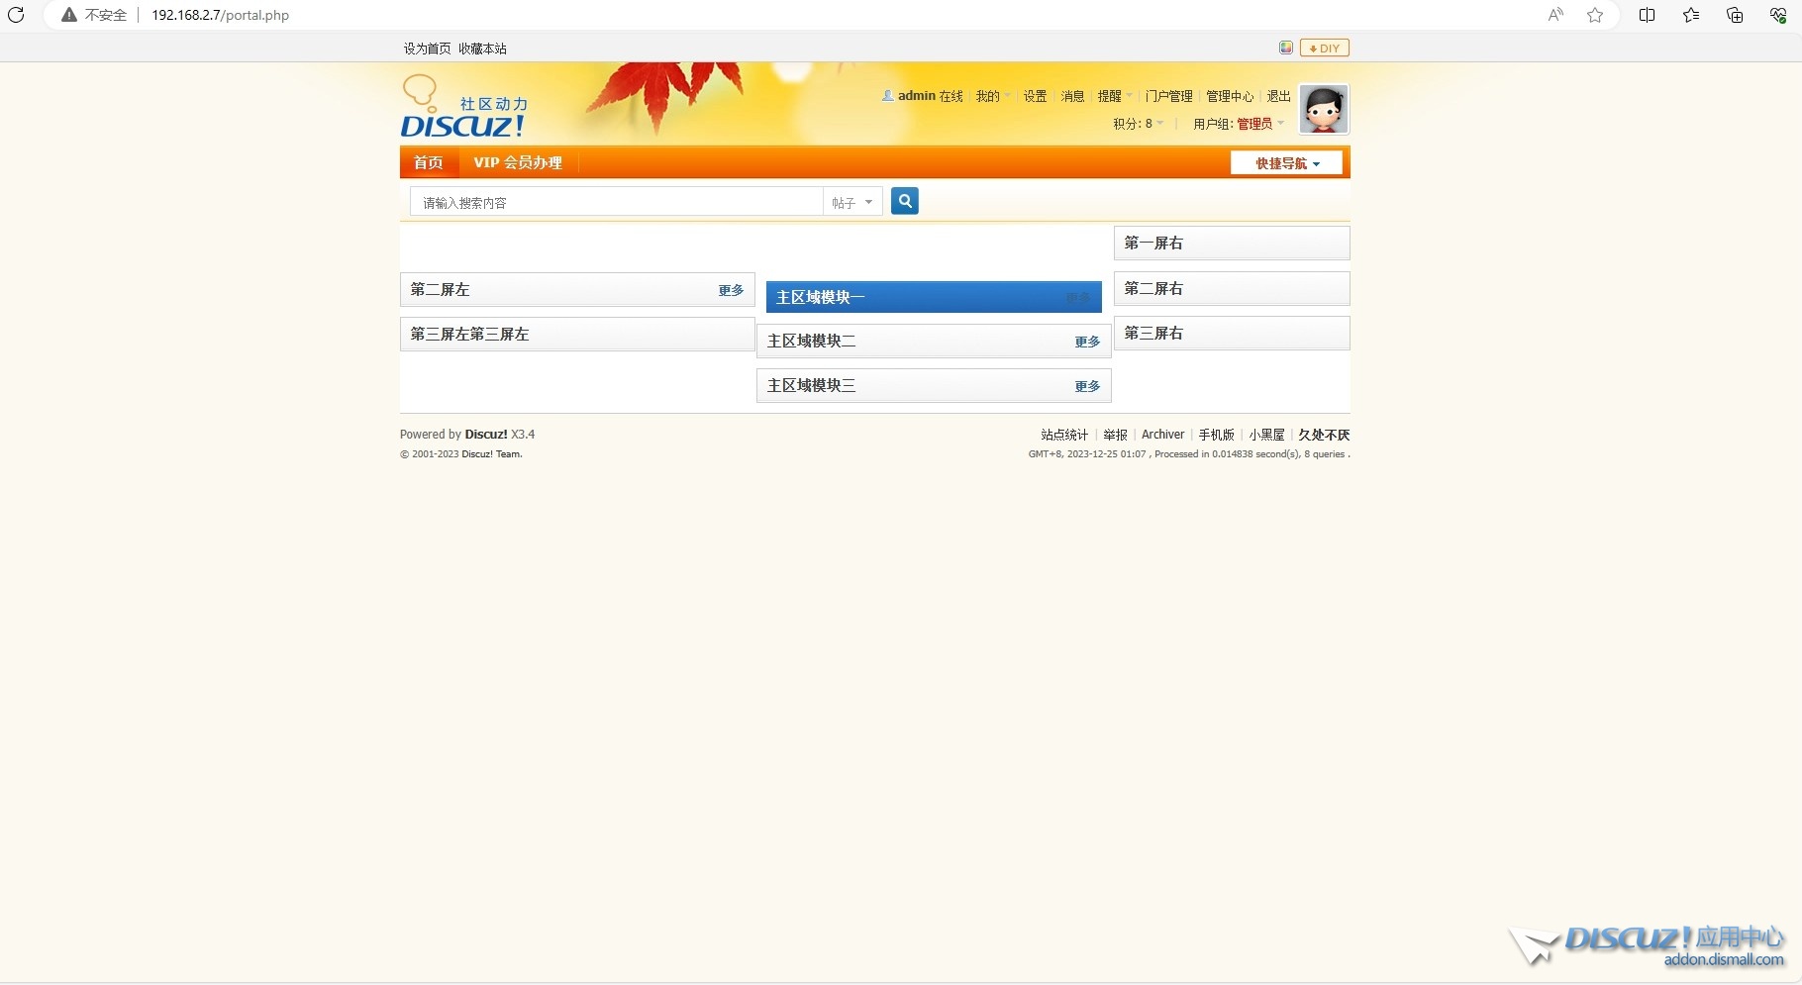Open the browser favorites list icon
Viewport: 1802px width, 985px height.
click(1691, 15)
